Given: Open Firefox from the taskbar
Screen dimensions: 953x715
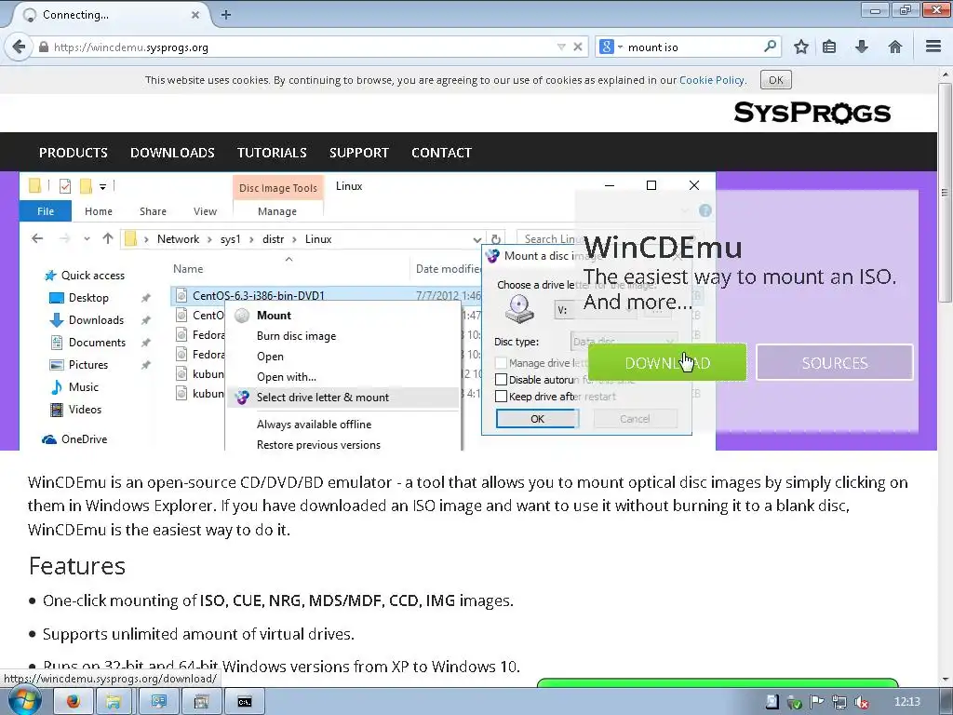Looking at the screenshot, I should (x=73, y=702).
